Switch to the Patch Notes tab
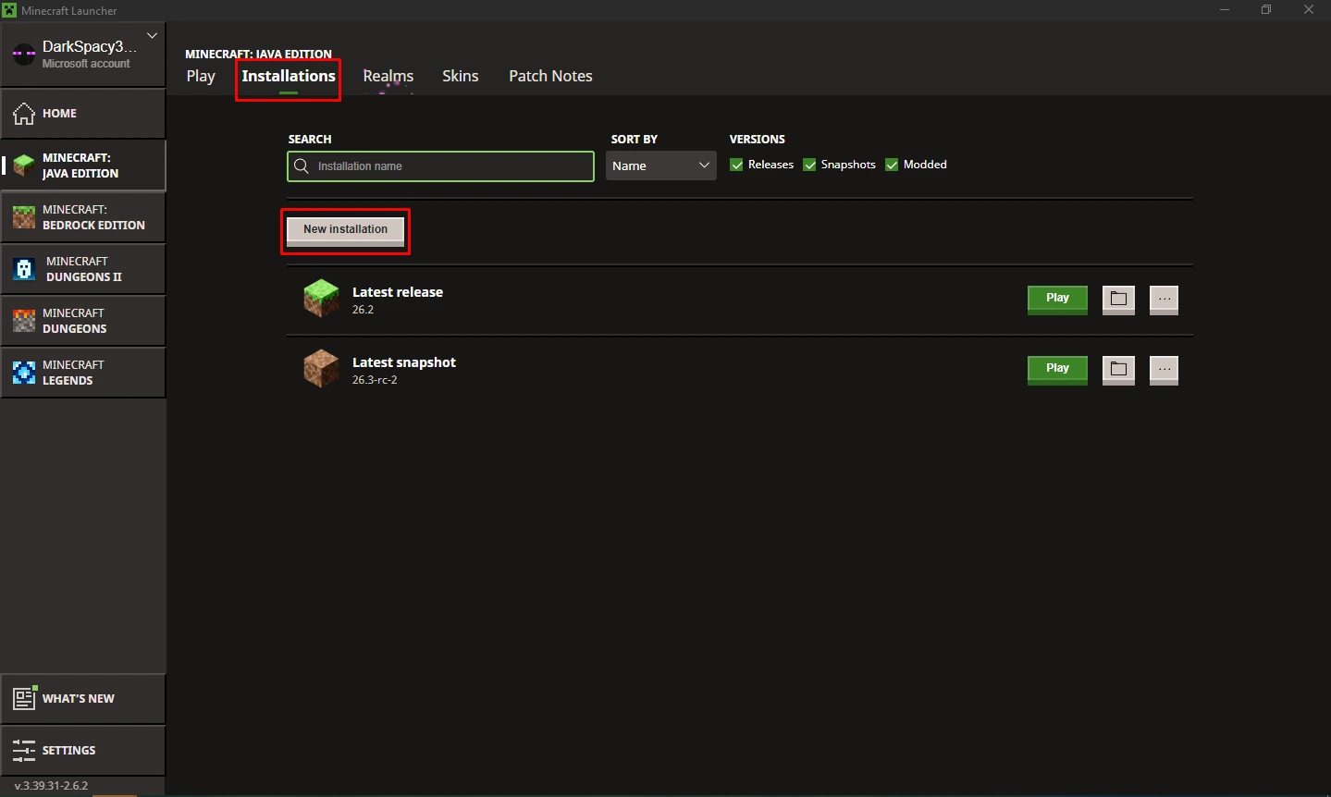The height and width of the screenshot is (797, 1331). 550,76
